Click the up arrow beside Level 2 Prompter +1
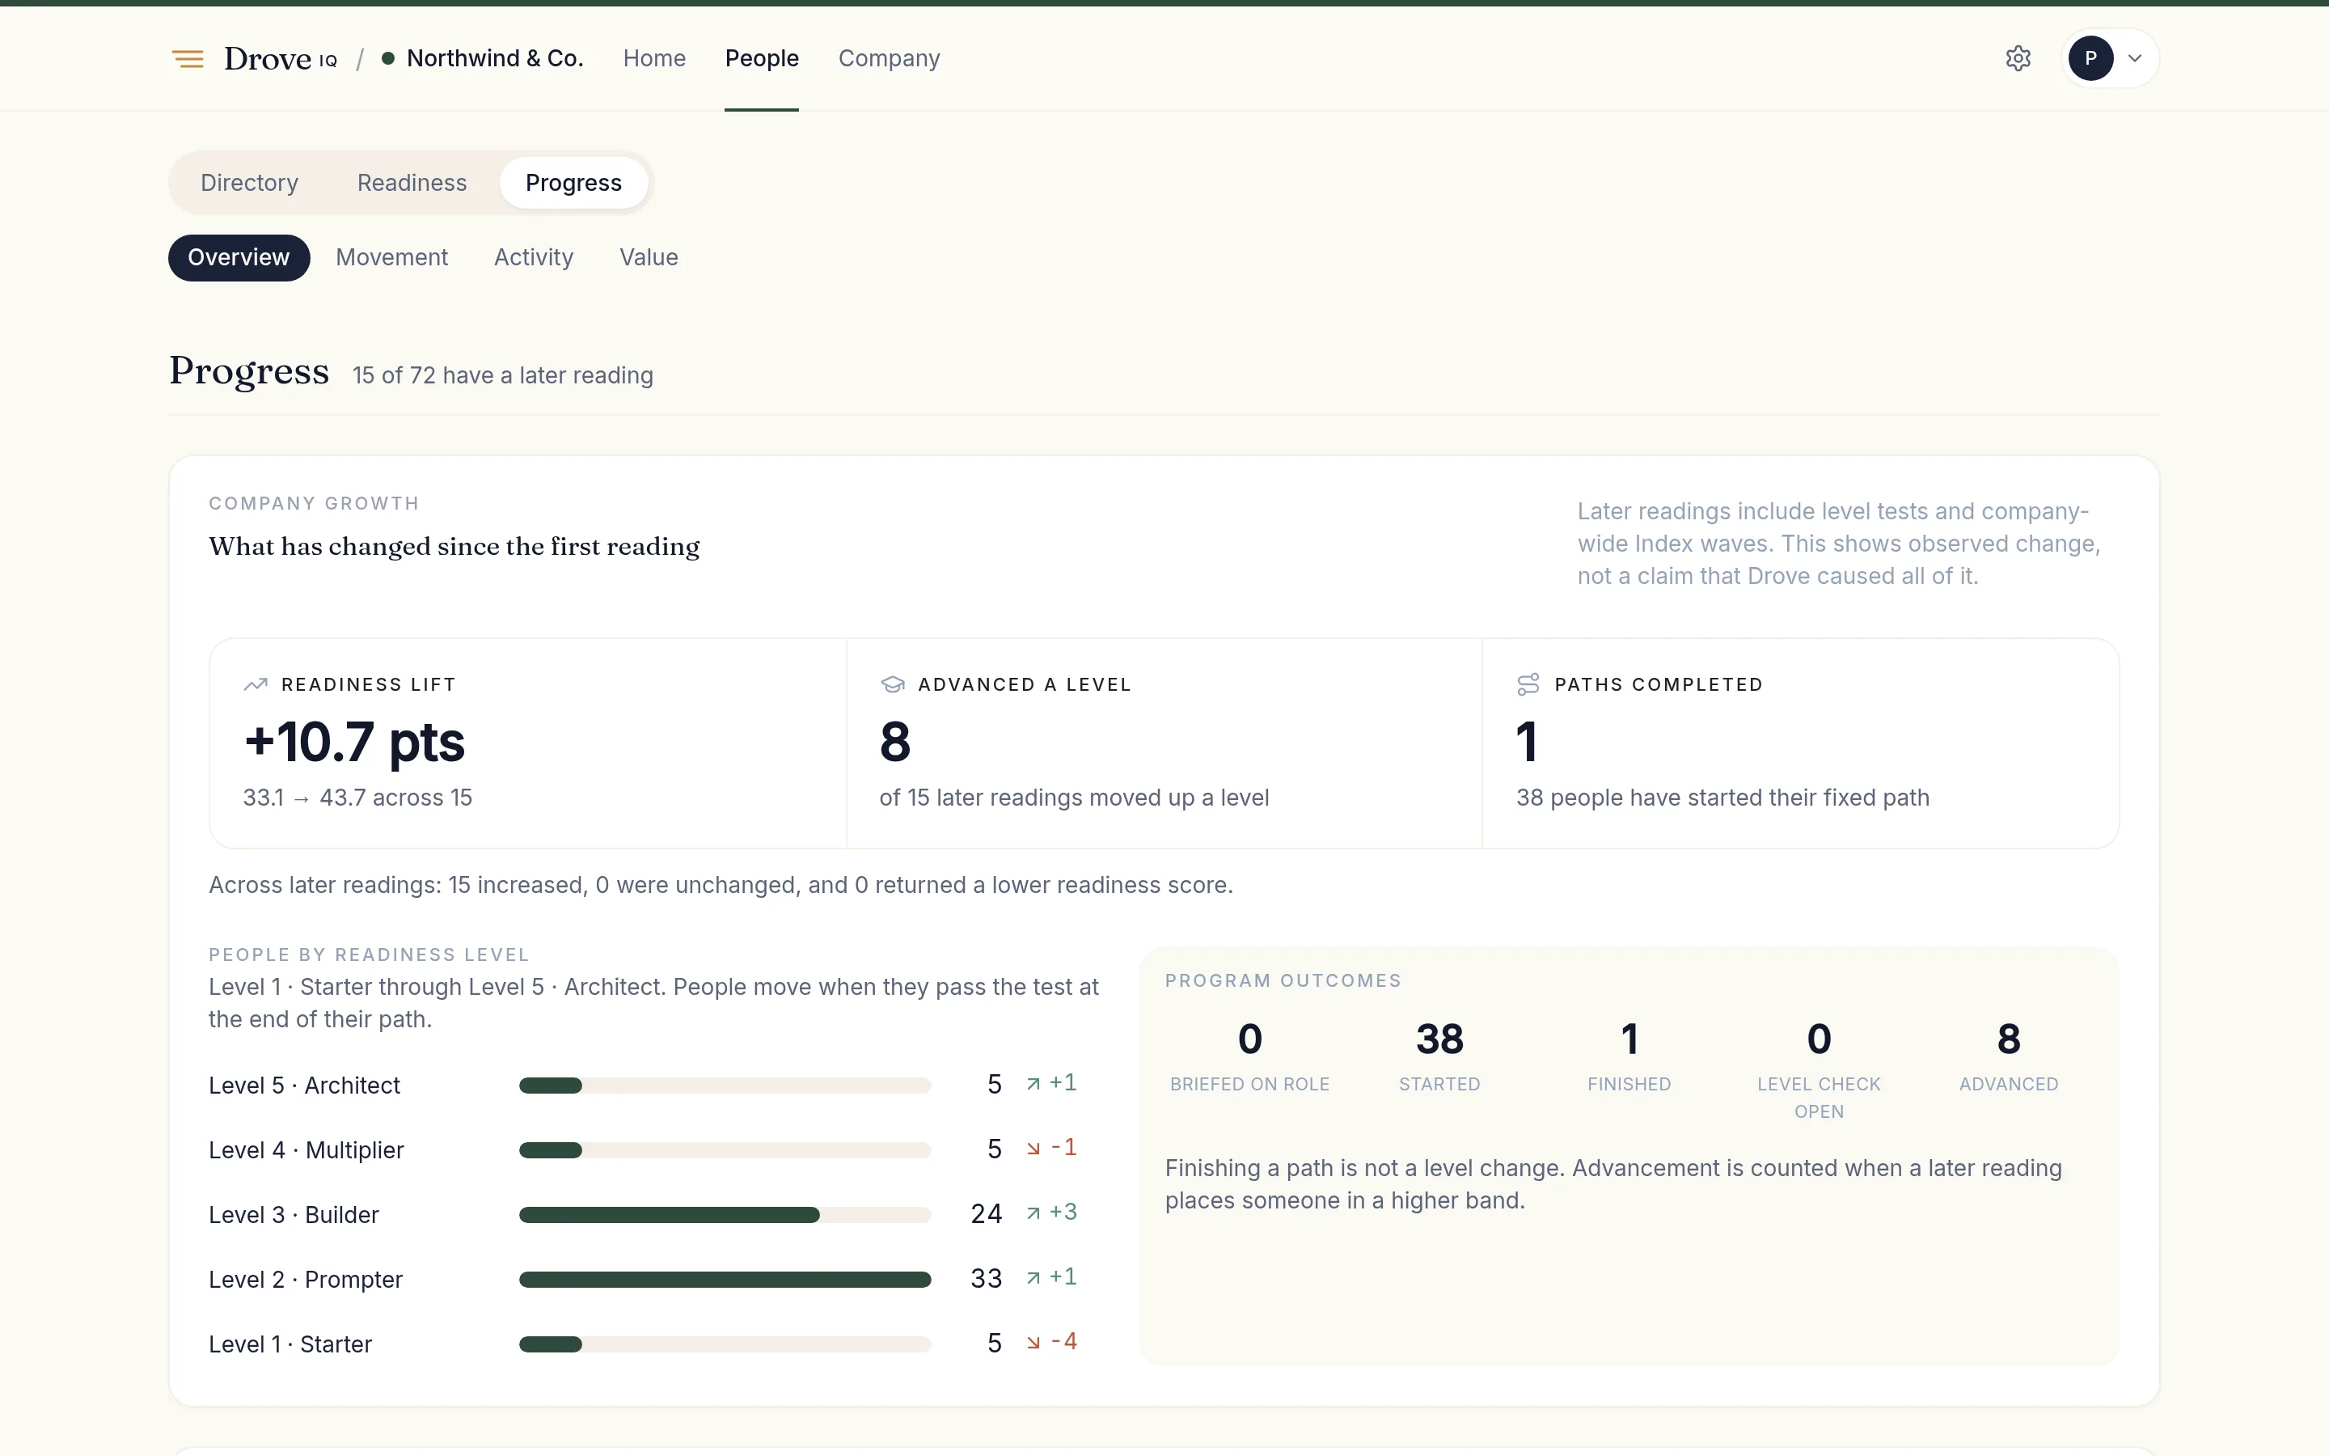 tap(1033, 1278)
